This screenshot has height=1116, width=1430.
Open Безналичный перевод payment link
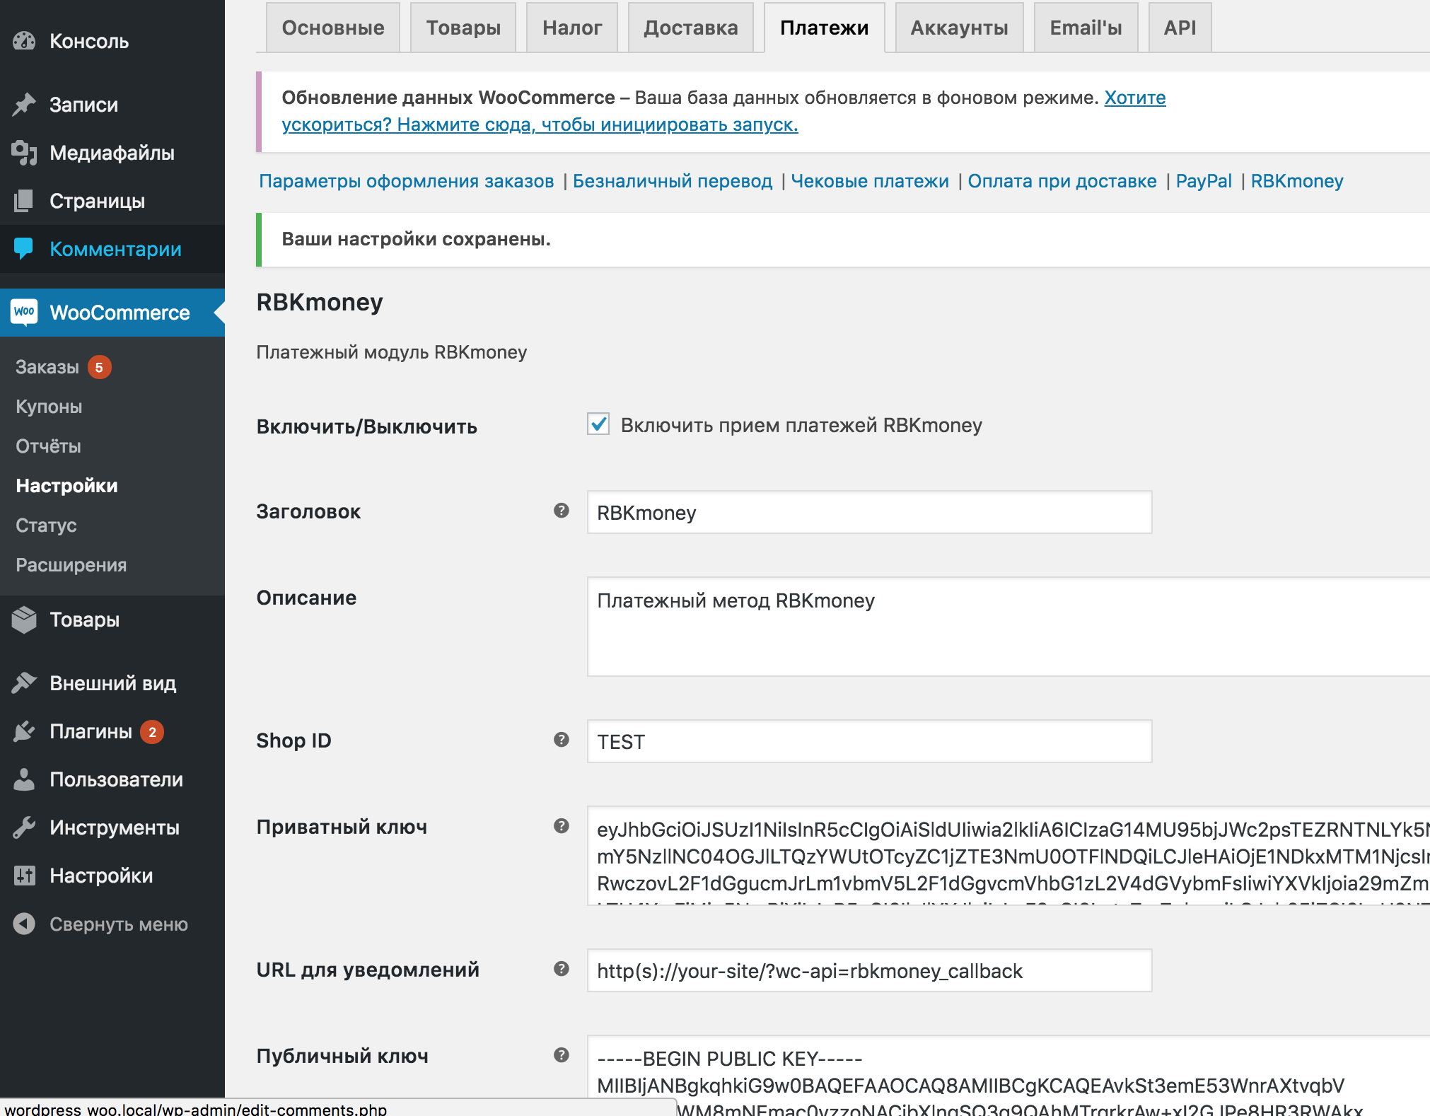(673, 181)
